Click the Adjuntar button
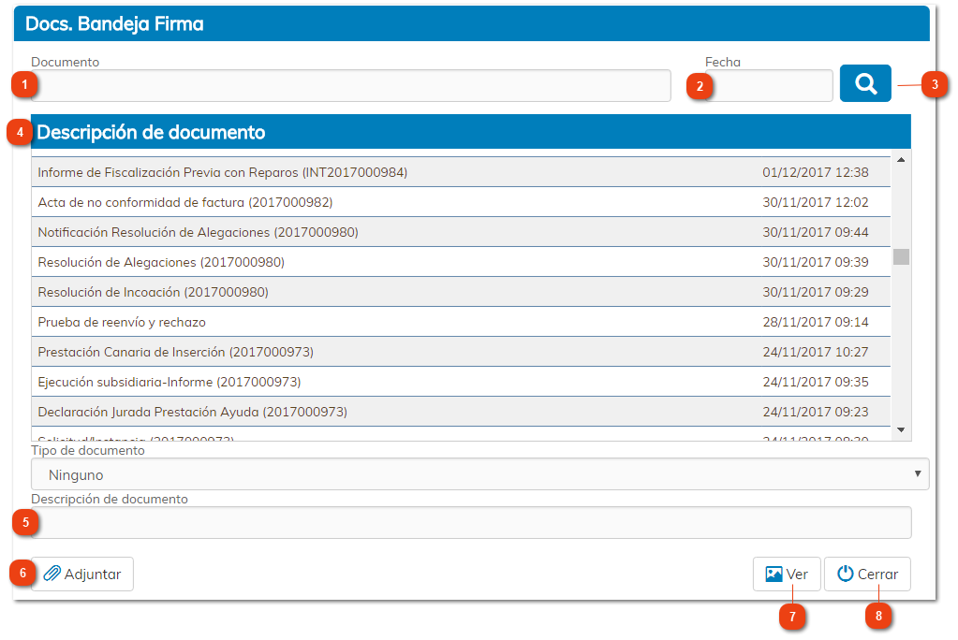The width and height of the screenshot is (958, 640). pos(82,574)
